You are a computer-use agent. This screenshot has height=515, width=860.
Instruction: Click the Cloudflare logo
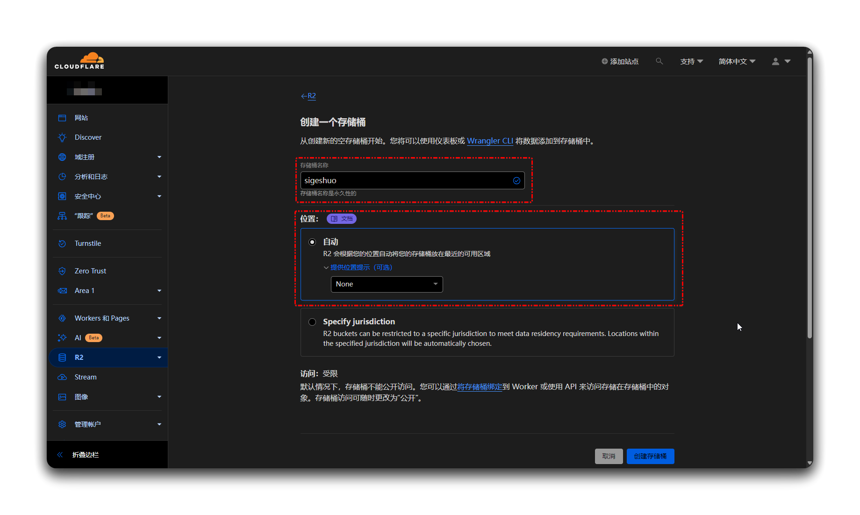pyautogui.click(x=79, y=61)
